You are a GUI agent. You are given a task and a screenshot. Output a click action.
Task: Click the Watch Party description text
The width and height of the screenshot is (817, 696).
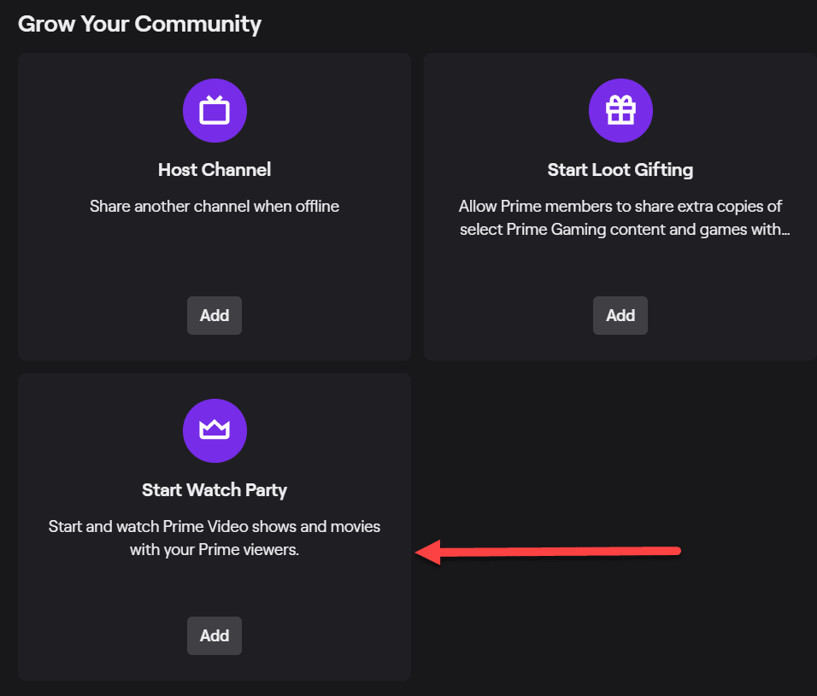coord(214,538)
